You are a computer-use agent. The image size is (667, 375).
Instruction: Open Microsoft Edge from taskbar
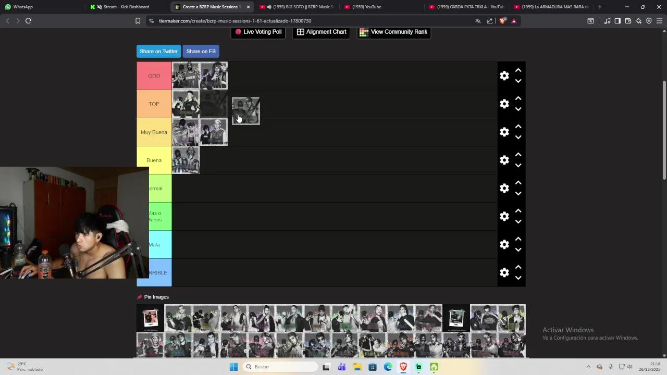click(388, 367)
